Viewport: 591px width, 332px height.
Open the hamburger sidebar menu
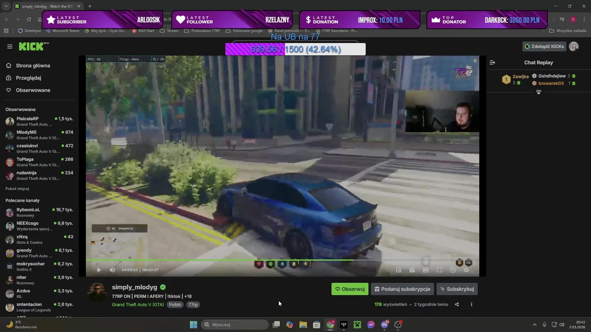(10, 47)
